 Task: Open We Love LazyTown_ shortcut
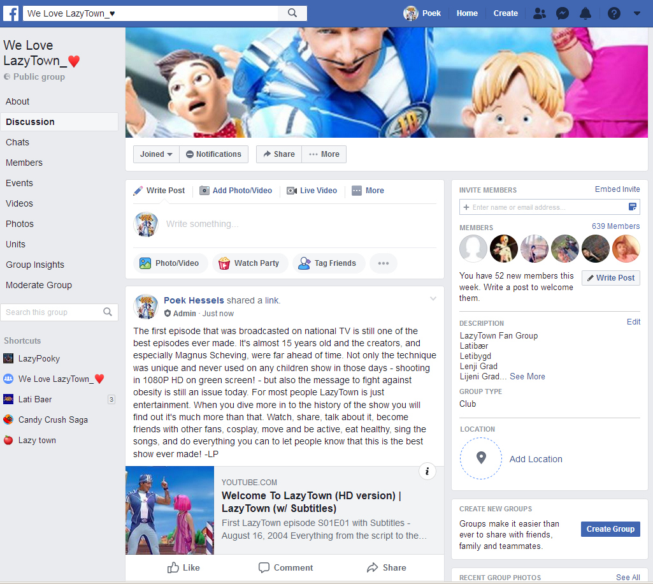[x=54, y=379]
